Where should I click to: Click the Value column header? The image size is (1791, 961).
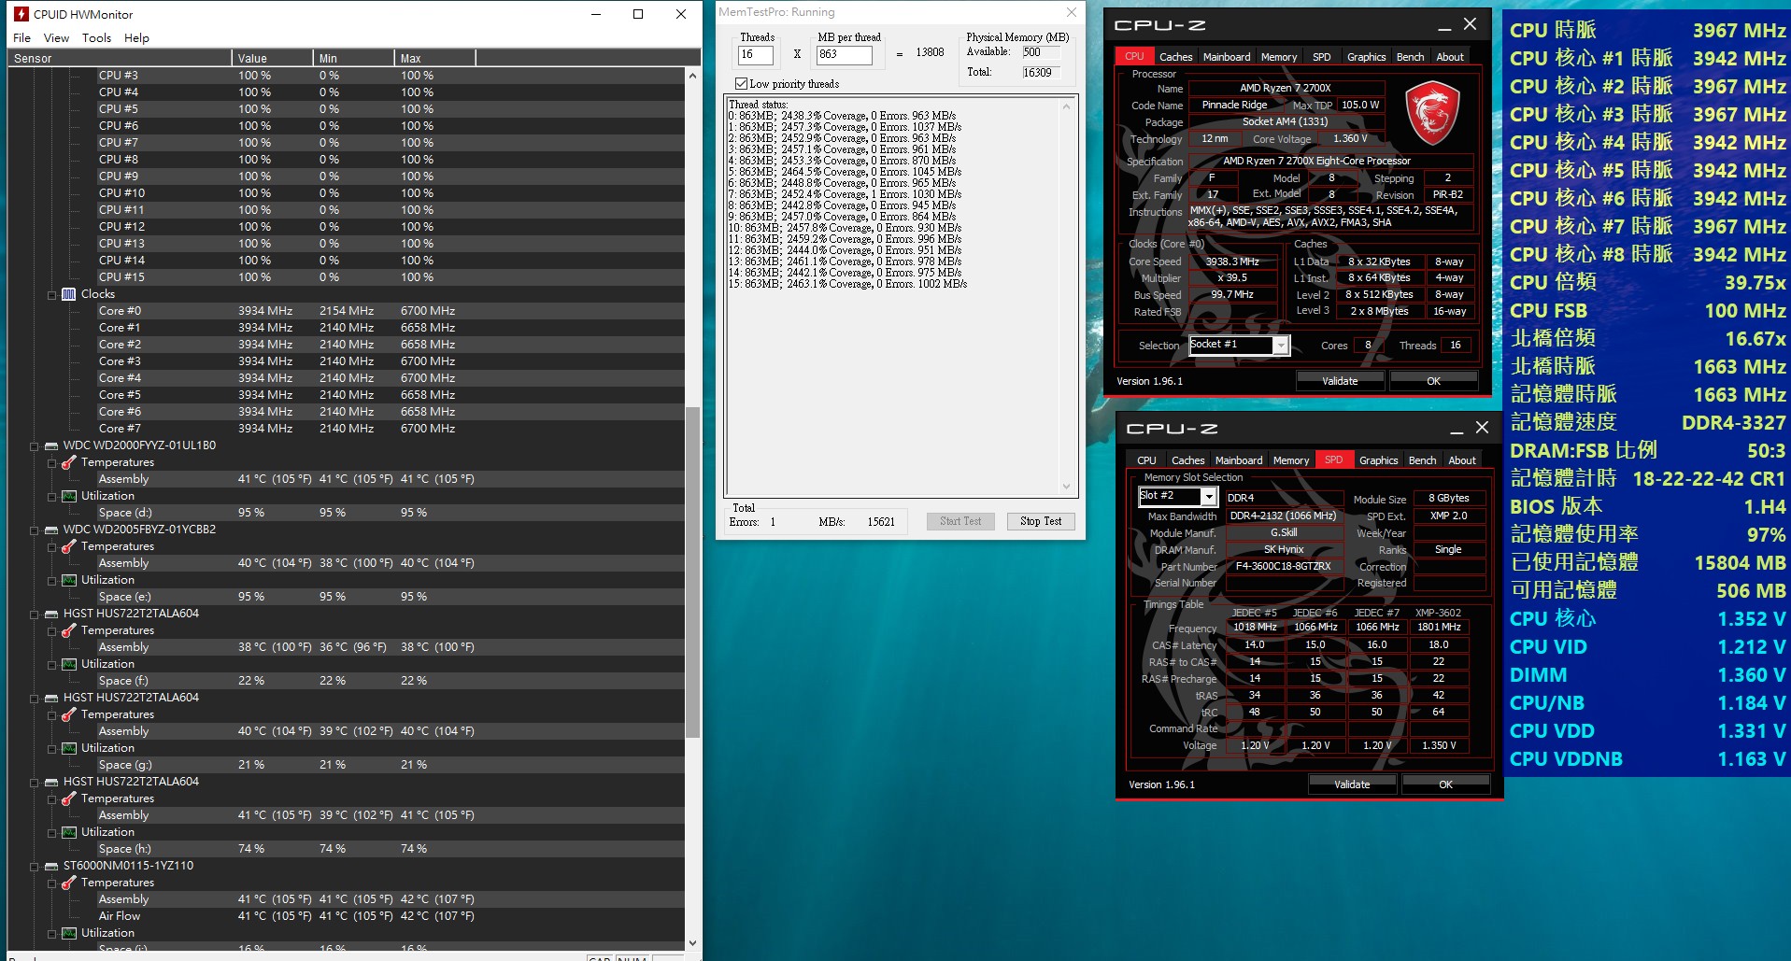(x=272, y=58)
